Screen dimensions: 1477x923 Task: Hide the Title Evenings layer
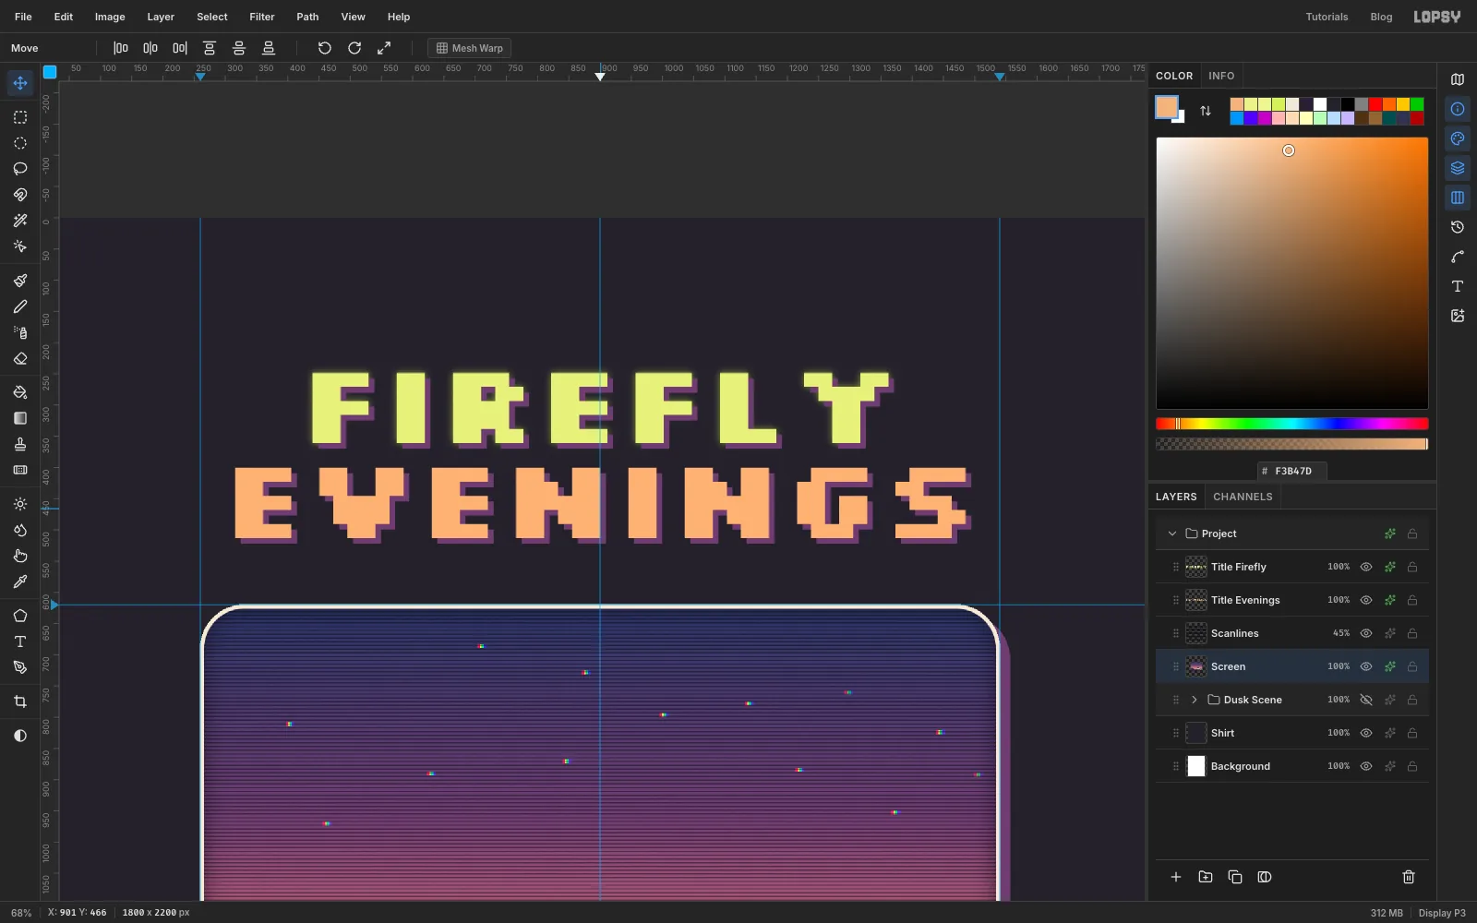[x=1366, y=600]
